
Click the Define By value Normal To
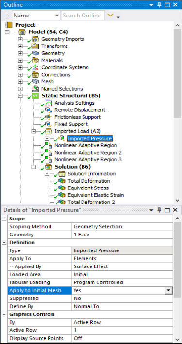pyautogui.click(x=122, y=306)
